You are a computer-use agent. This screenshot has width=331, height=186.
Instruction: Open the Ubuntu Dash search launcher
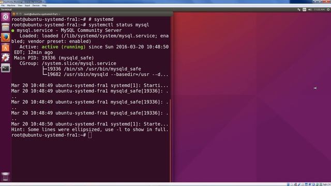[6, 17]
